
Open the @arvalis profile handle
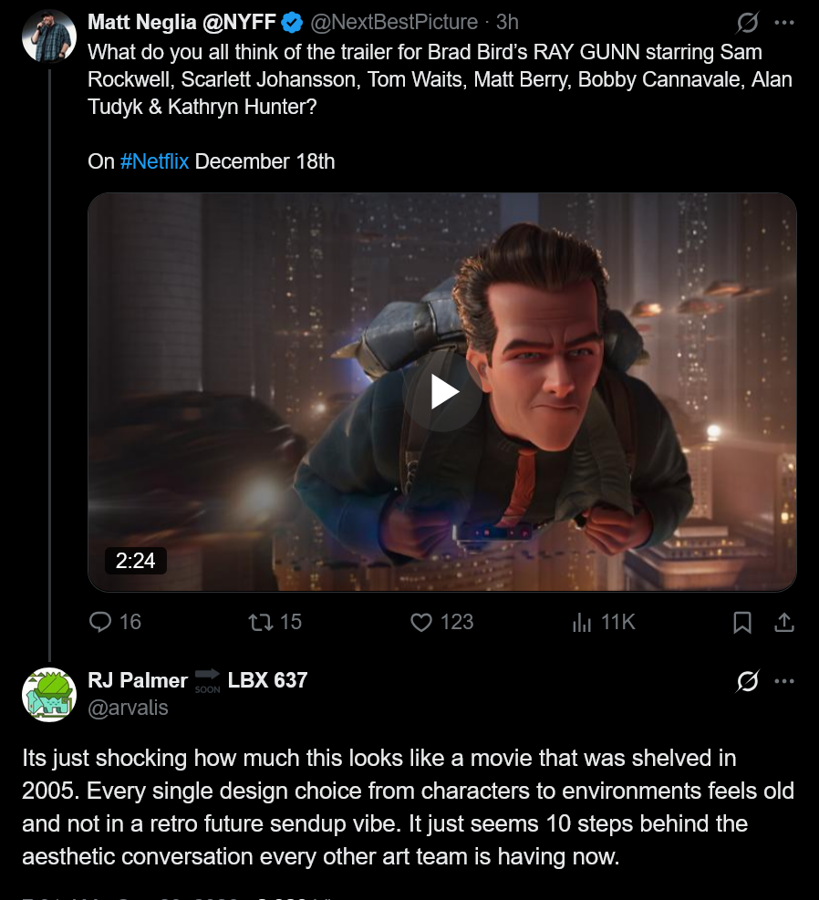(128, 708)
